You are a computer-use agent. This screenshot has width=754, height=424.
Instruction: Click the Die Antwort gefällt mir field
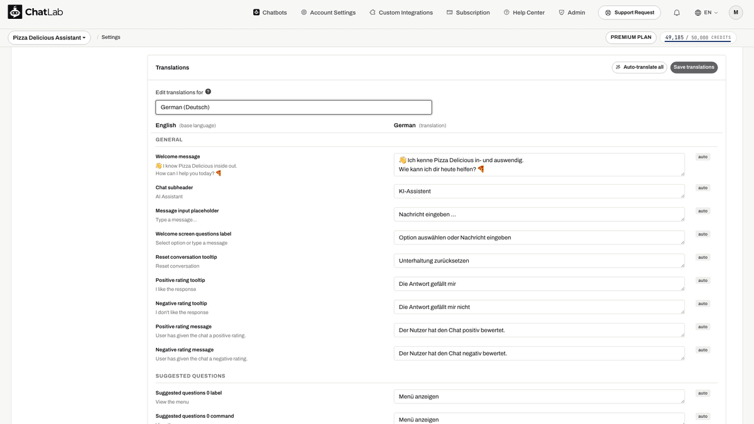tap(539, 284)
